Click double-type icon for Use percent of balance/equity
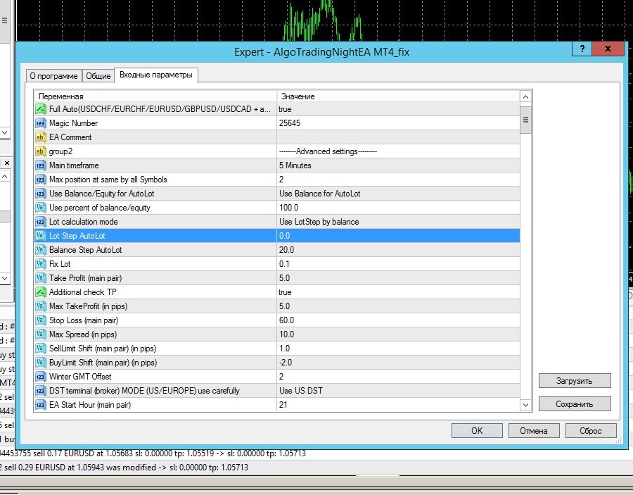The width and height of the screenshot is (633, 495). point(40,208)
